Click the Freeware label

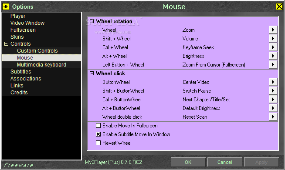coord(18,165)
